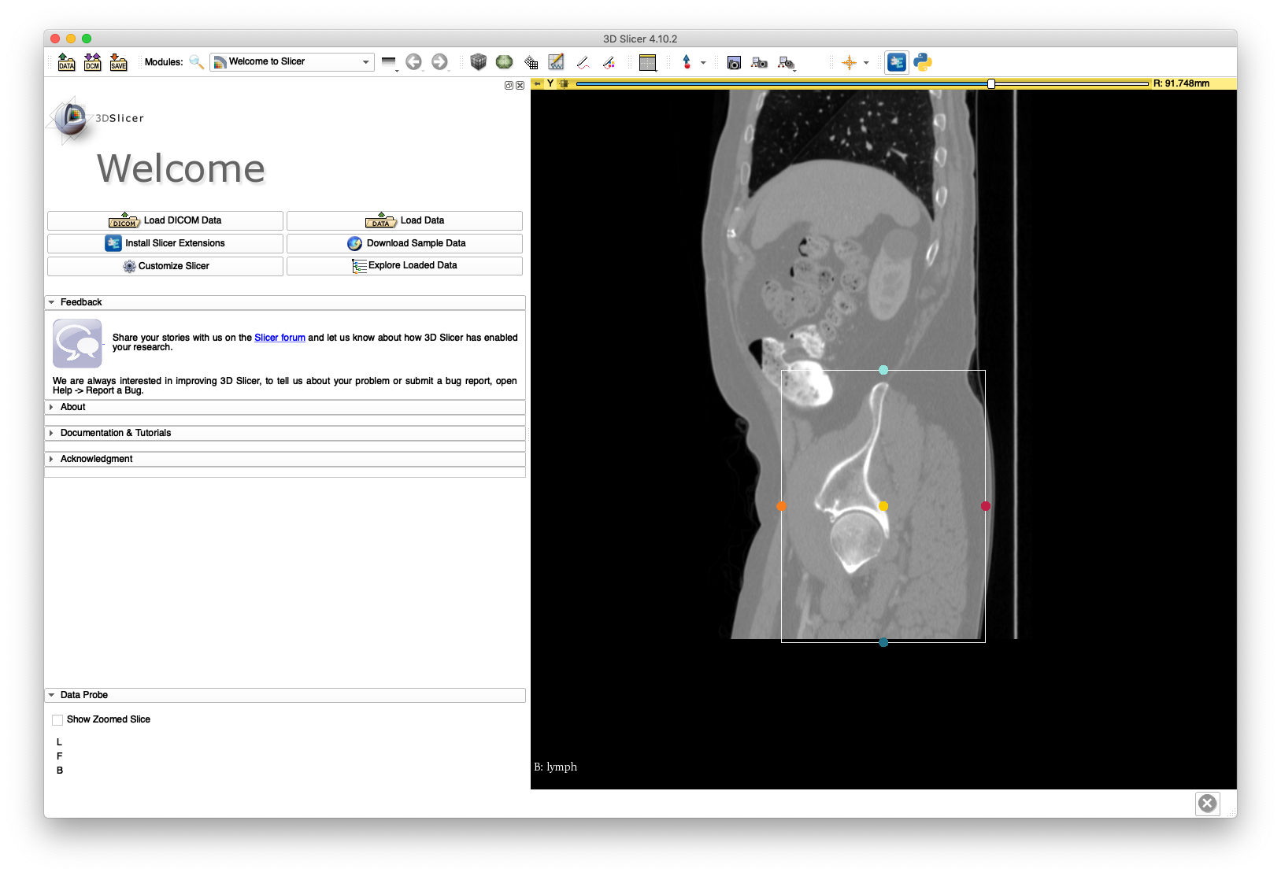Click Install Slicer Extensions button
The height and width of the screenshot is (876, 1281).
tap(165, 243)
